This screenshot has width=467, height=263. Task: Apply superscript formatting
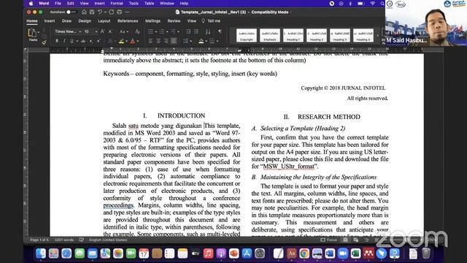tap(99, 41)
